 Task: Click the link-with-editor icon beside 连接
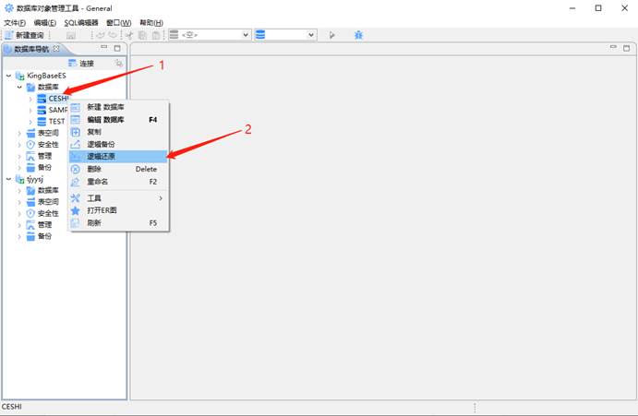(118, 63)
